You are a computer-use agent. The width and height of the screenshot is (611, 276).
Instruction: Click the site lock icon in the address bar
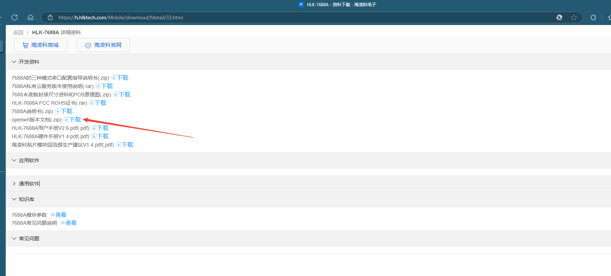[50, 17]
